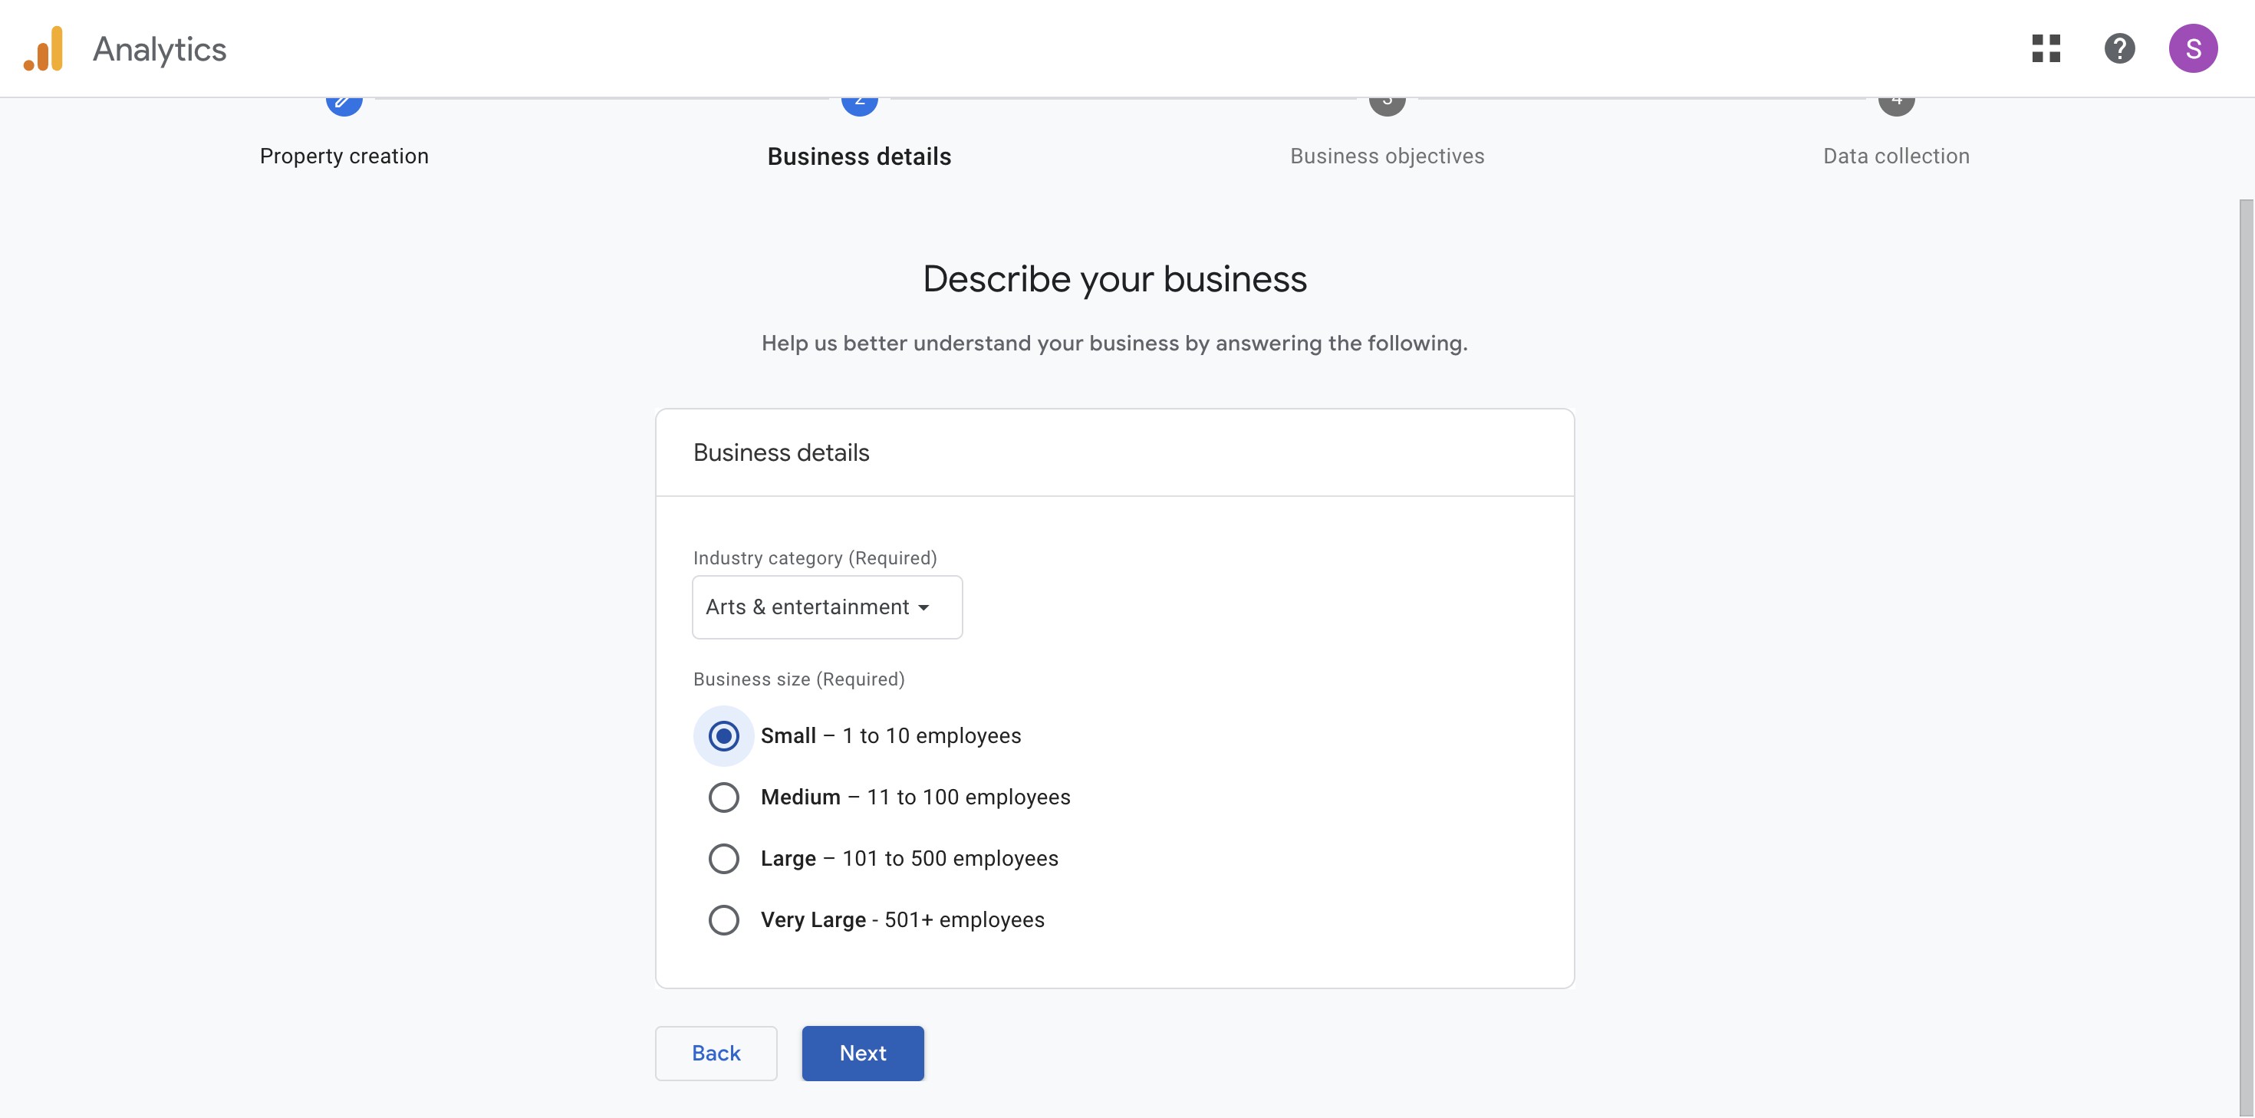Click the Google Analytics logo icon
The height and width of the screenshot is (1118, 2255).
point(44,49)
